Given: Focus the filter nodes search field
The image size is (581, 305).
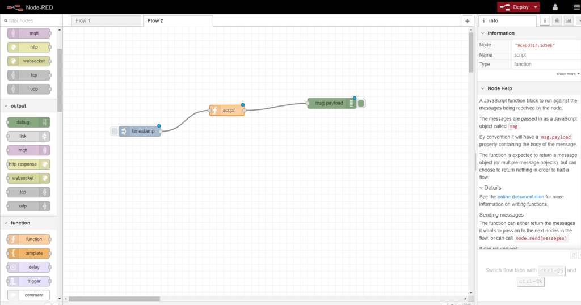Looking at the screenshot, I should tap(32, 21).
